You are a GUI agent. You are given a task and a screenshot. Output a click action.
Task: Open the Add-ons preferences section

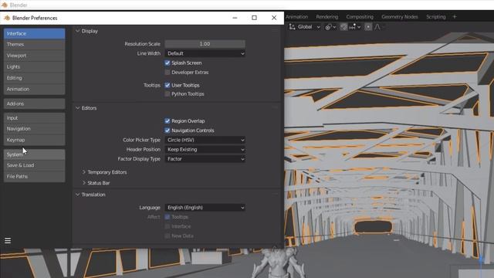pyautogui.click(x=34, y=103)
